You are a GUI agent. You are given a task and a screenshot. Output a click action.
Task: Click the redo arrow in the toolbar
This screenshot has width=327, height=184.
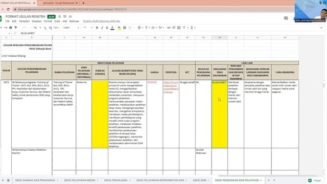point(6,28)
